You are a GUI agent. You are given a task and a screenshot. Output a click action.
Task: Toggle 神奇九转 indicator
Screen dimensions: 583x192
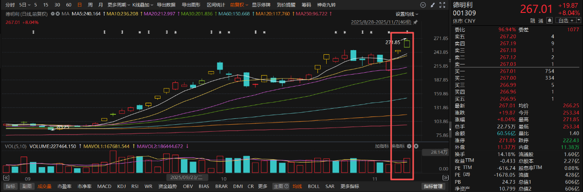pyautogui.click(x=326, y=5)
